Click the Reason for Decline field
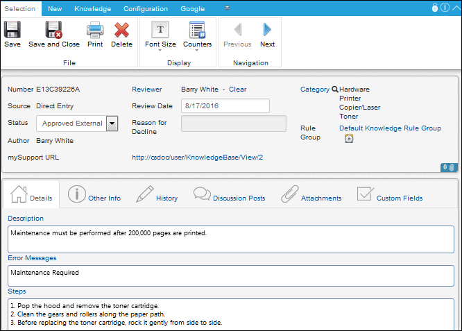Viewport: 462px width, 331px height. coord(234,124)
